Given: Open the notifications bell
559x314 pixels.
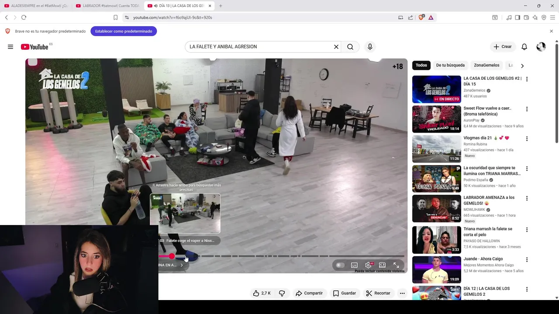Looking at the screenshot, I should [x=524, y=47].
